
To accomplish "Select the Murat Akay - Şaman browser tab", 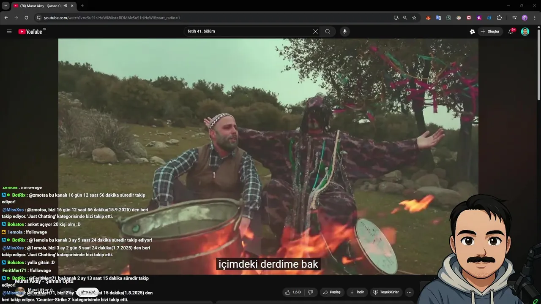I will [40, 6].
